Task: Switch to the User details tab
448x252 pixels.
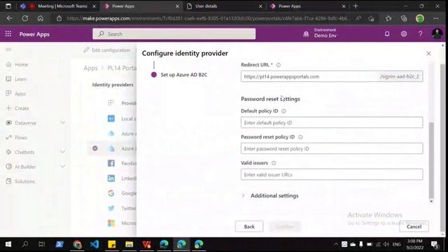Action: 224,6
